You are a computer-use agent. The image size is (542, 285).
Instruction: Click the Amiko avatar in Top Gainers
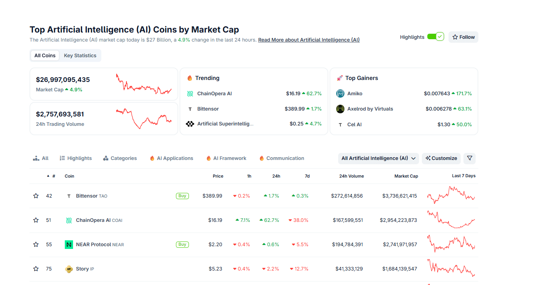[340, 94]
